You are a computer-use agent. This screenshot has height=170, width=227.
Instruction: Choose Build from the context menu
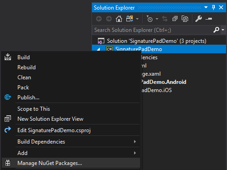tap(71, 57)
